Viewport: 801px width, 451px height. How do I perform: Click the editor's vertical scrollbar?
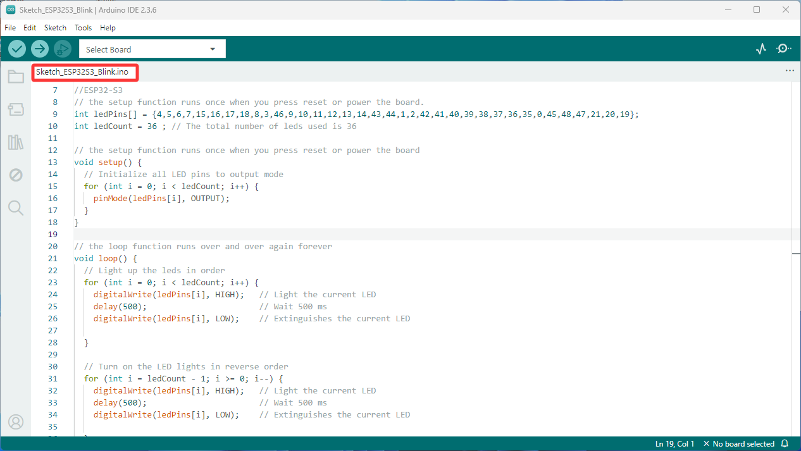coord(796,258)
